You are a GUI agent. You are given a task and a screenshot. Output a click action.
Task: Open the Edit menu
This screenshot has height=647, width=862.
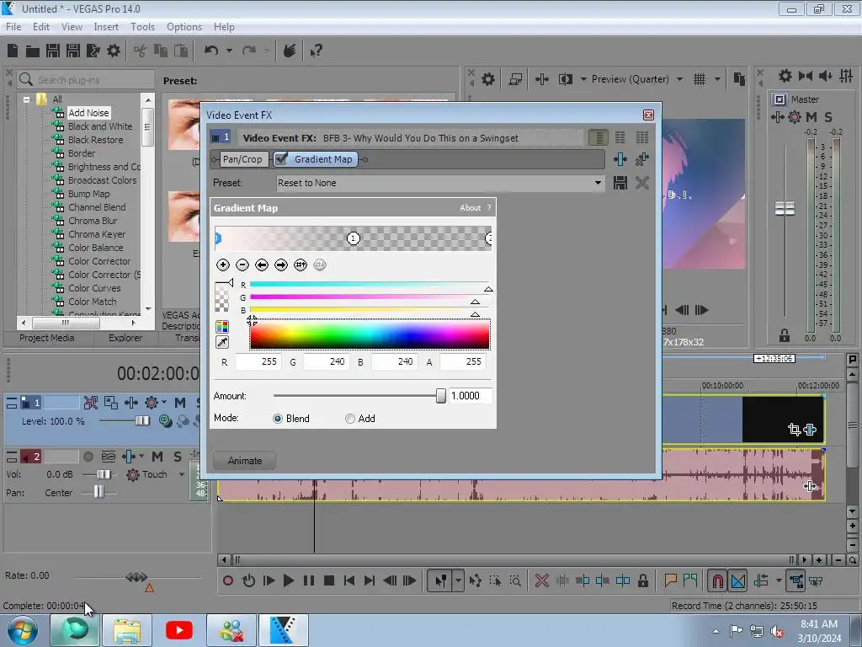pos(40,27)
